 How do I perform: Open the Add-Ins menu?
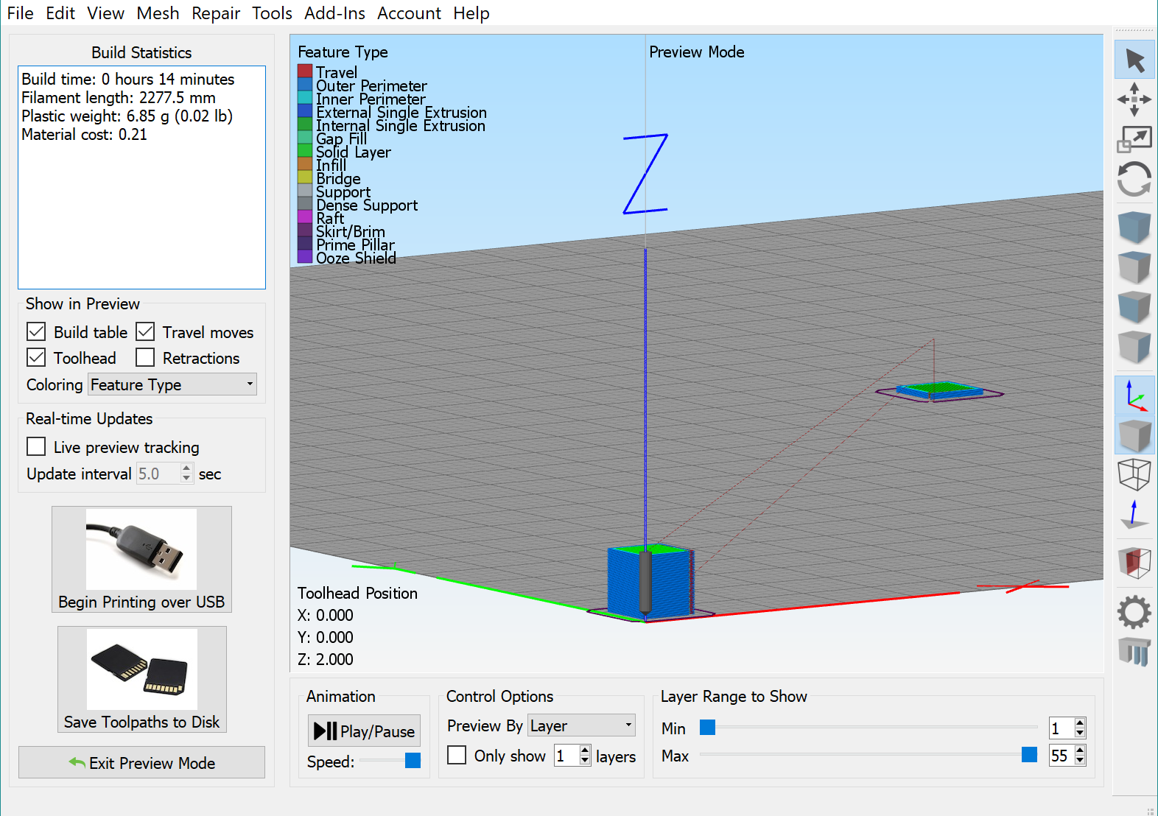tap(334, 13)
